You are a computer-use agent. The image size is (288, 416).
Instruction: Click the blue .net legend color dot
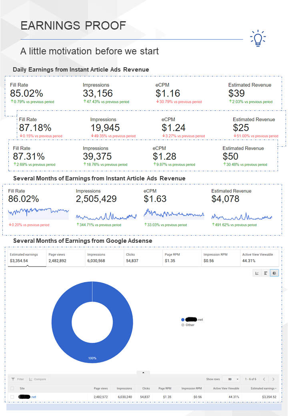(x=183, y=320)
